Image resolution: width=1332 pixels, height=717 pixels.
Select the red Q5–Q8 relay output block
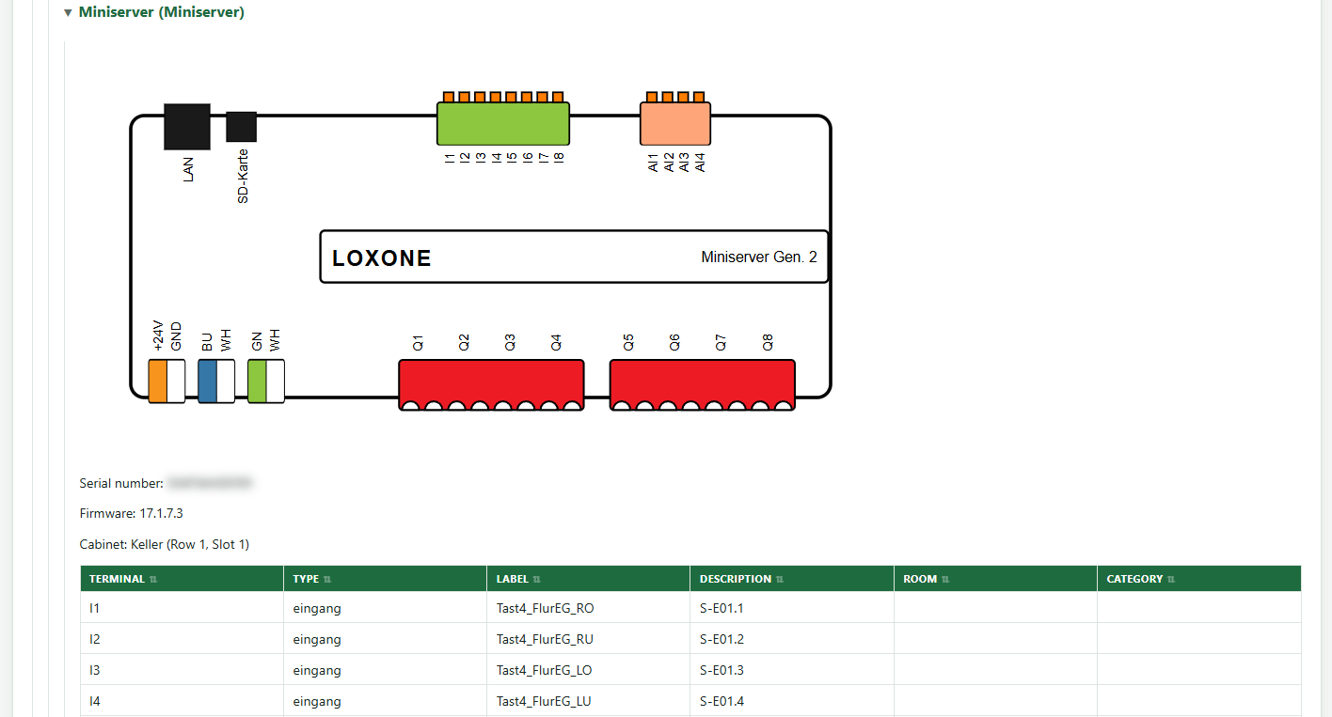[703, 385]
